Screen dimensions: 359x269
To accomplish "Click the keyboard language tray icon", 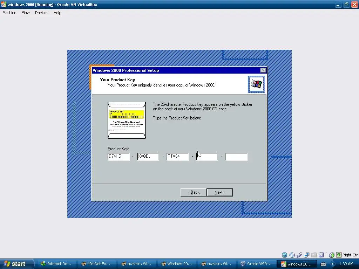I will click(323, 264).
